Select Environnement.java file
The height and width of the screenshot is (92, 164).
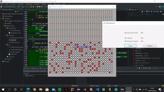pos(16,38)
